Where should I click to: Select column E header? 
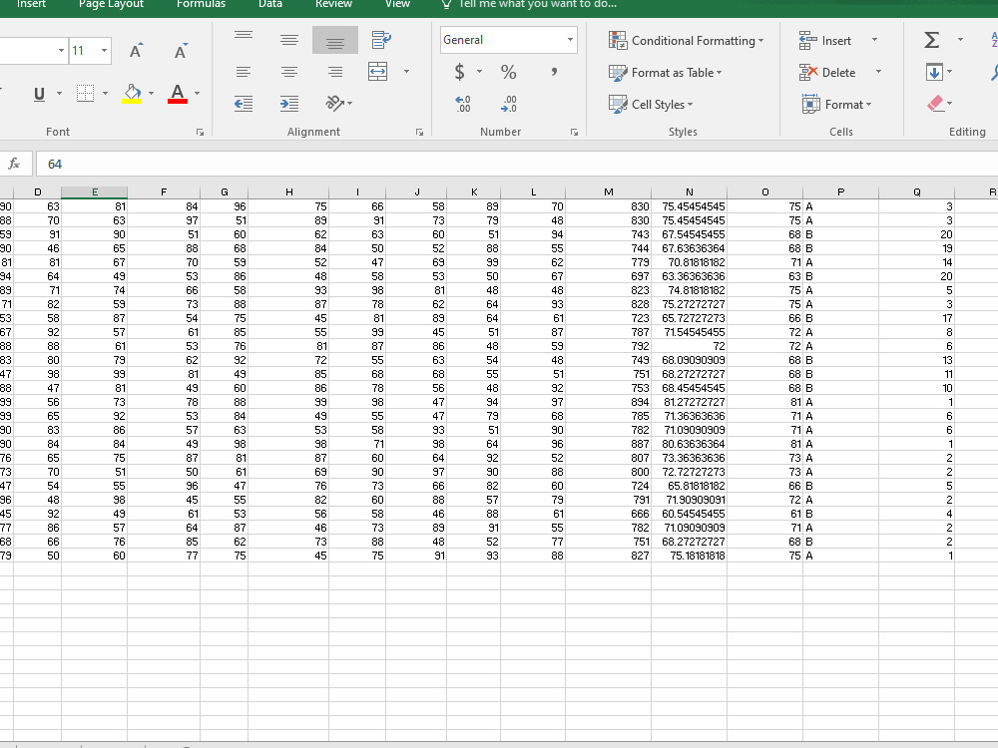pos(94,192)
